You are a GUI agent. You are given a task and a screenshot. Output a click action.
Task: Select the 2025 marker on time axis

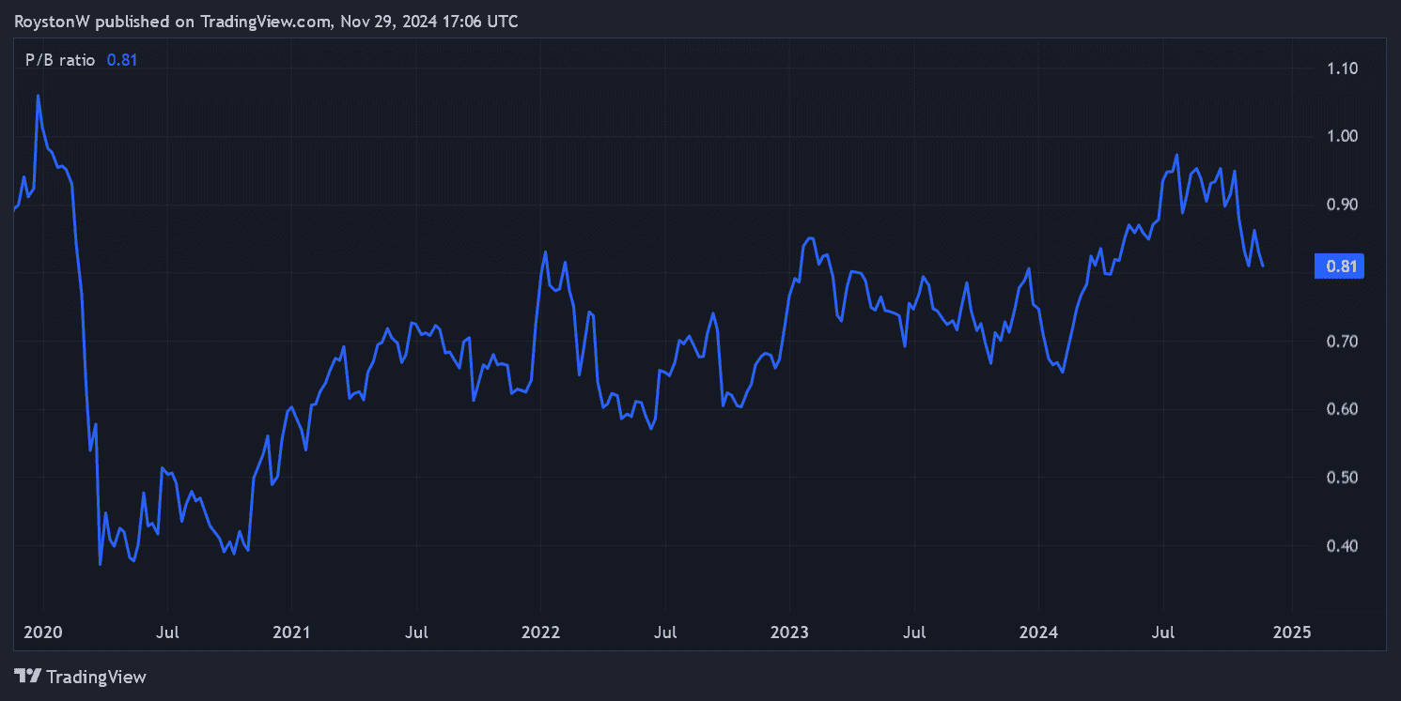[1290, 632]
